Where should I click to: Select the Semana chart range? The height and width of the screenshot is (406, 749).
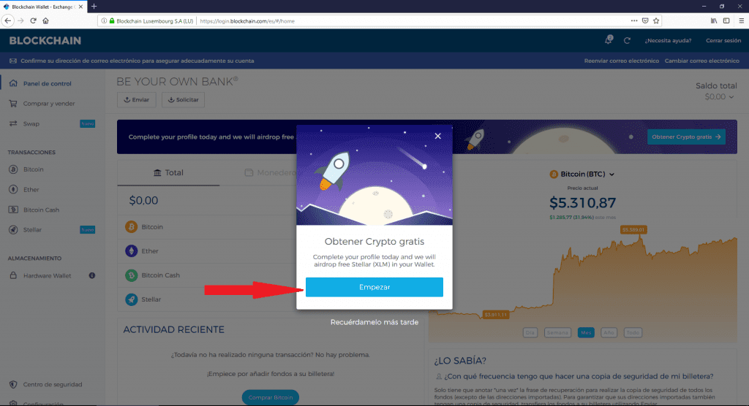tap(557, 332)
